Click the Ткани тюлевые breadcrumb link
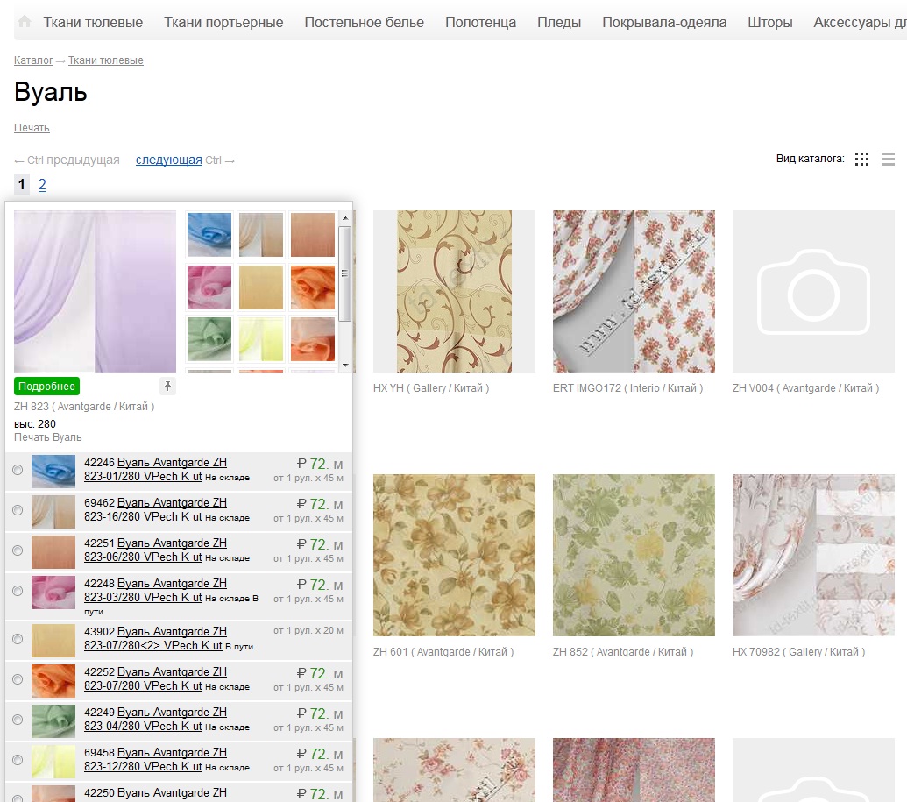This screenshot has height=802, width=907. (x=106, y=60)
